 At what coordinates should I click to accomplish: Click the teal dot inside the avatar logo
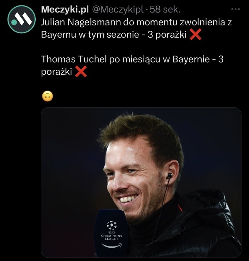tap(14, 22)
